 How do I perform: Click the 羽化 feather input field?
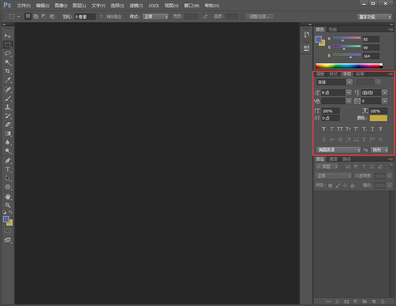tap(85, 16)
